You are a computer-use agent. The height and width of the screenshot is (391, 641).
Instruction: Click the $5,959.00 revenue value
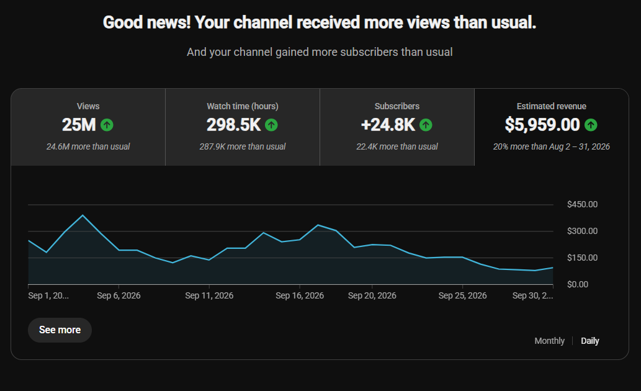[x=542, y=125]
